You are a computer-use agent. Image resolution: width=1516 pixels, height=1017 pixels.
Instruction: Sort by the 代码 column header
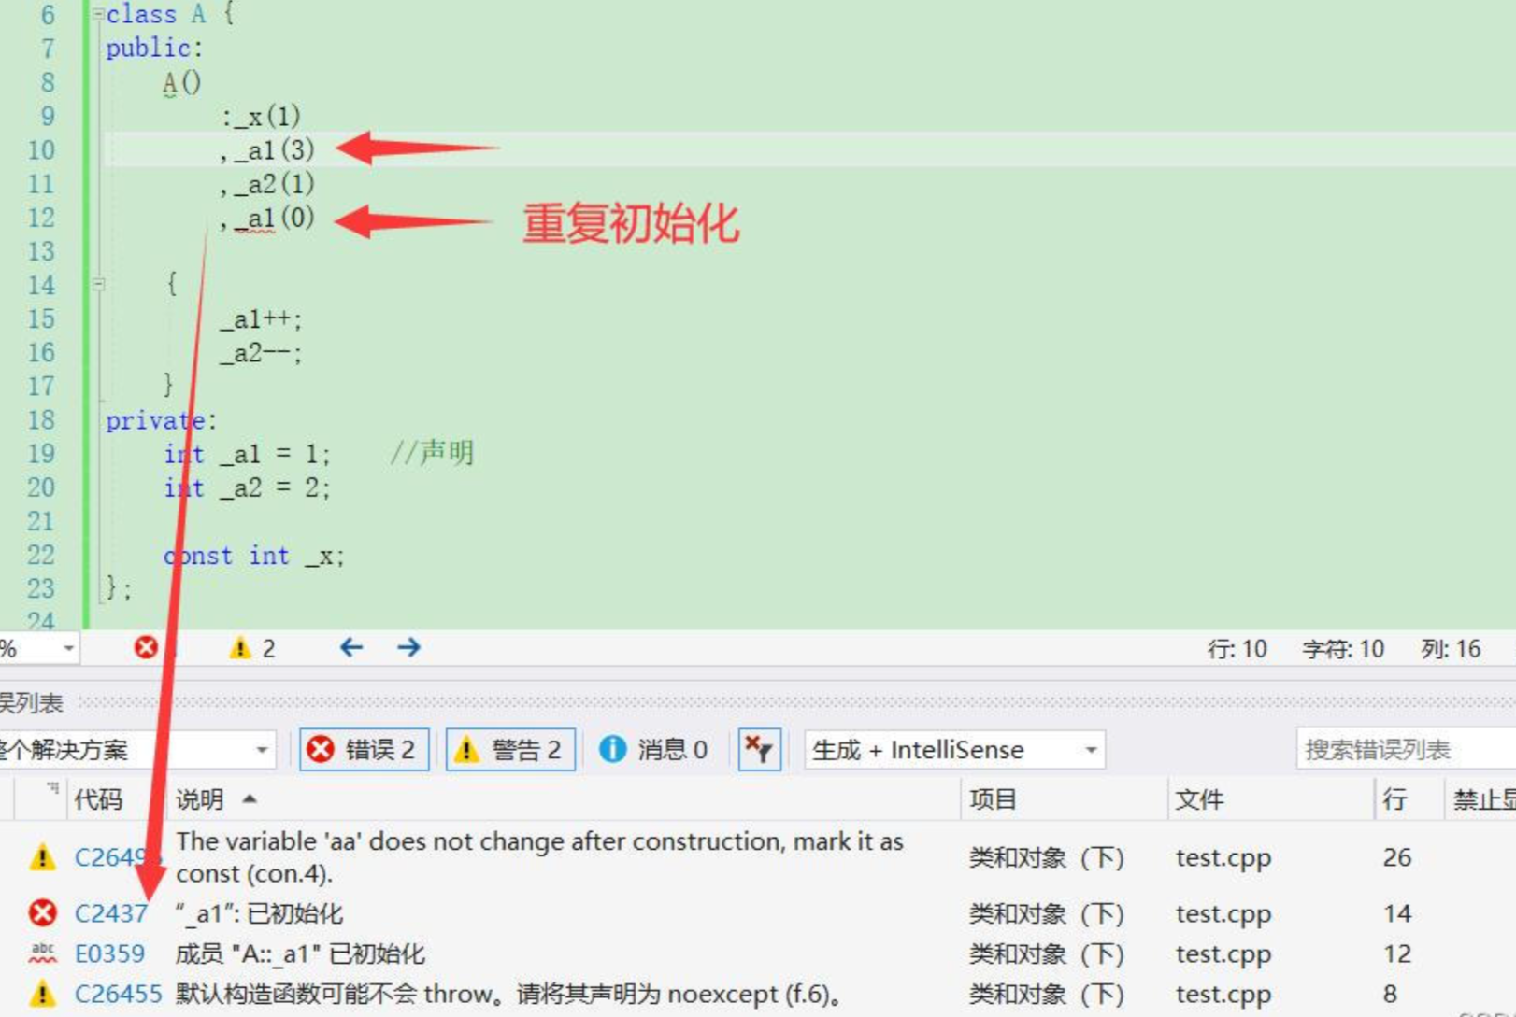[x=98, y=799]
